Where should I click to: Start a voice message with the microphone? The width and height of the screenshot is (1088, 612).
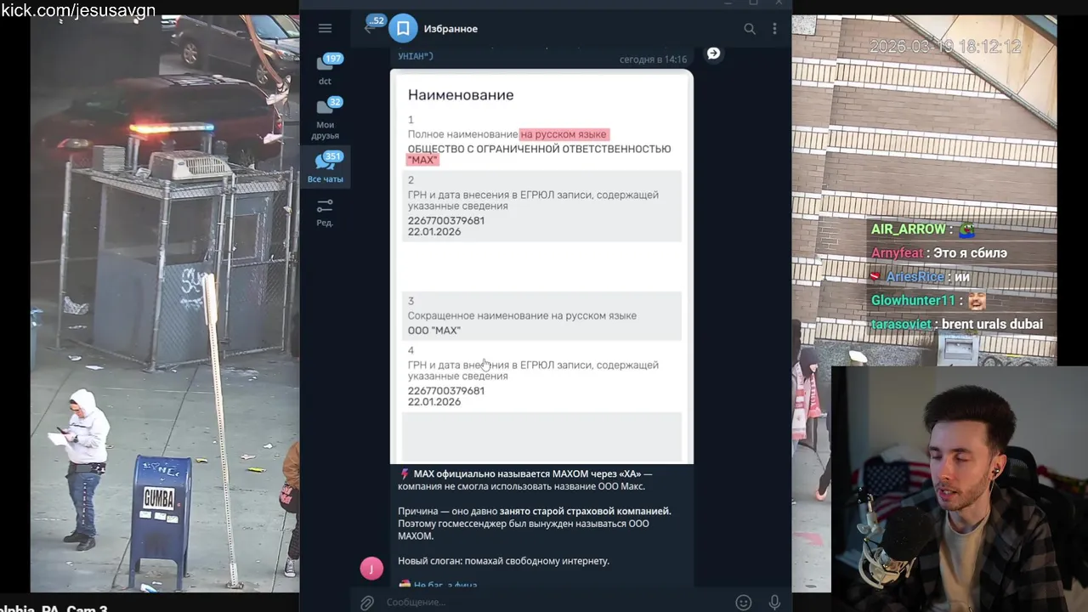[x=774, y=602]
